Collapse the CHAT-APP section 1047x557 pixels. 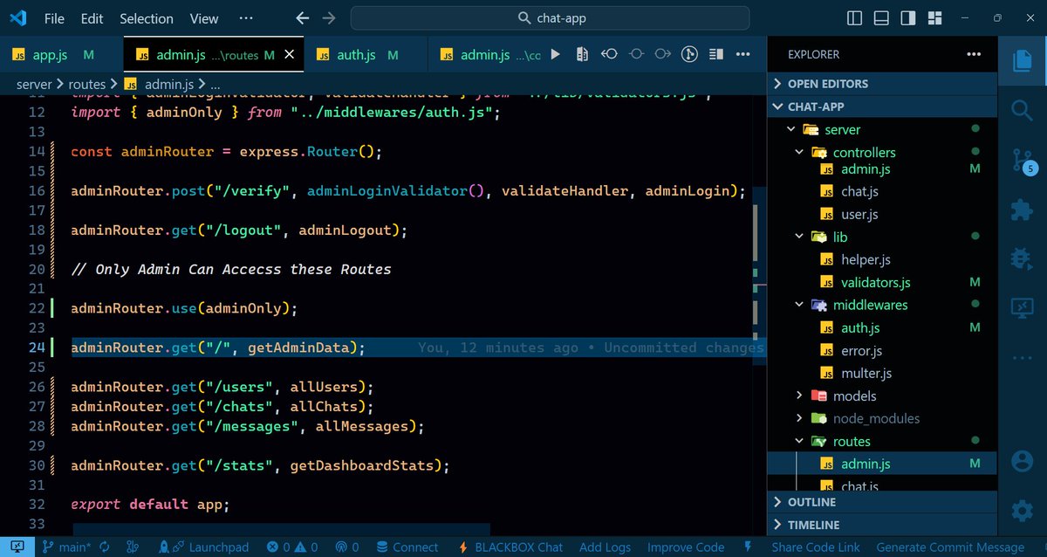(882, 107)
